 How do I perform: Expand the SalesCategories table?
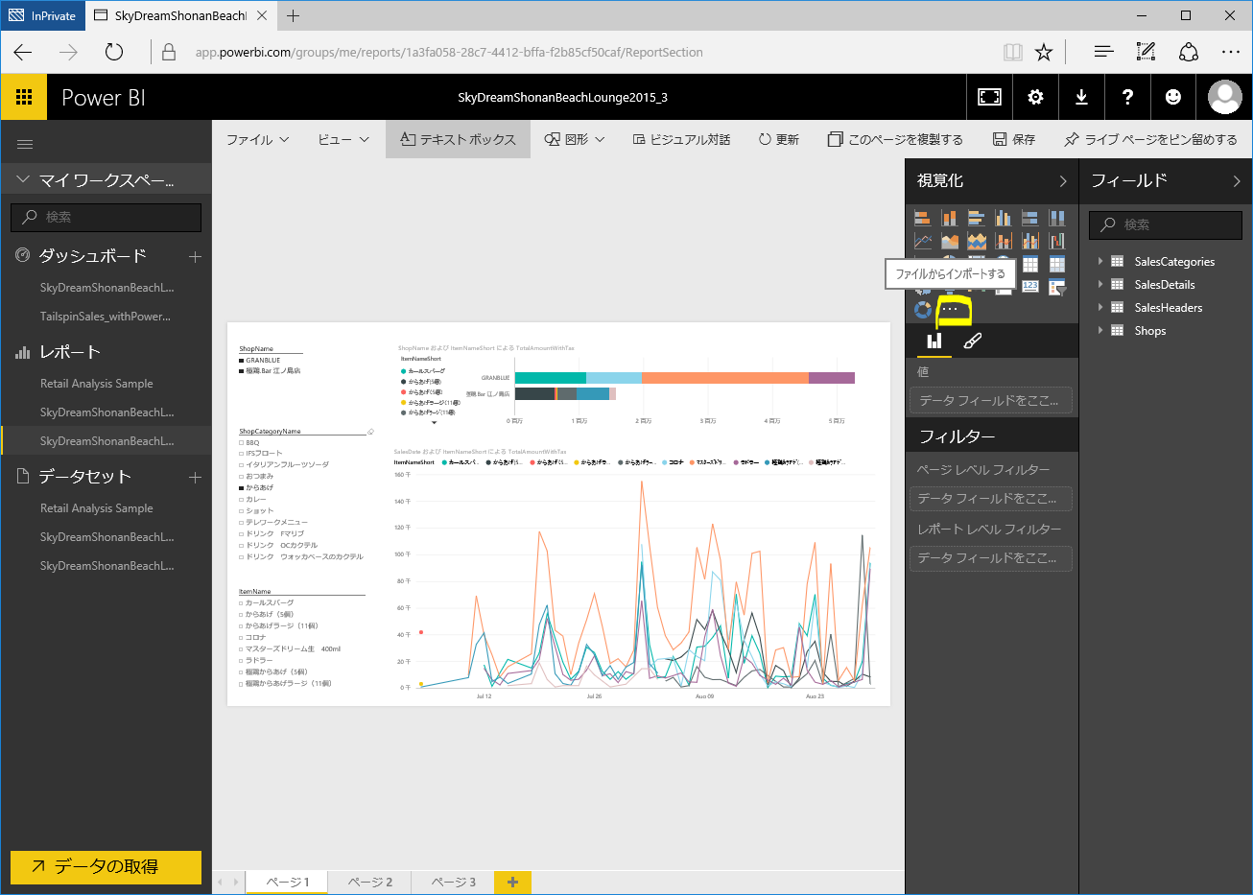click(x=1100, y=261)
